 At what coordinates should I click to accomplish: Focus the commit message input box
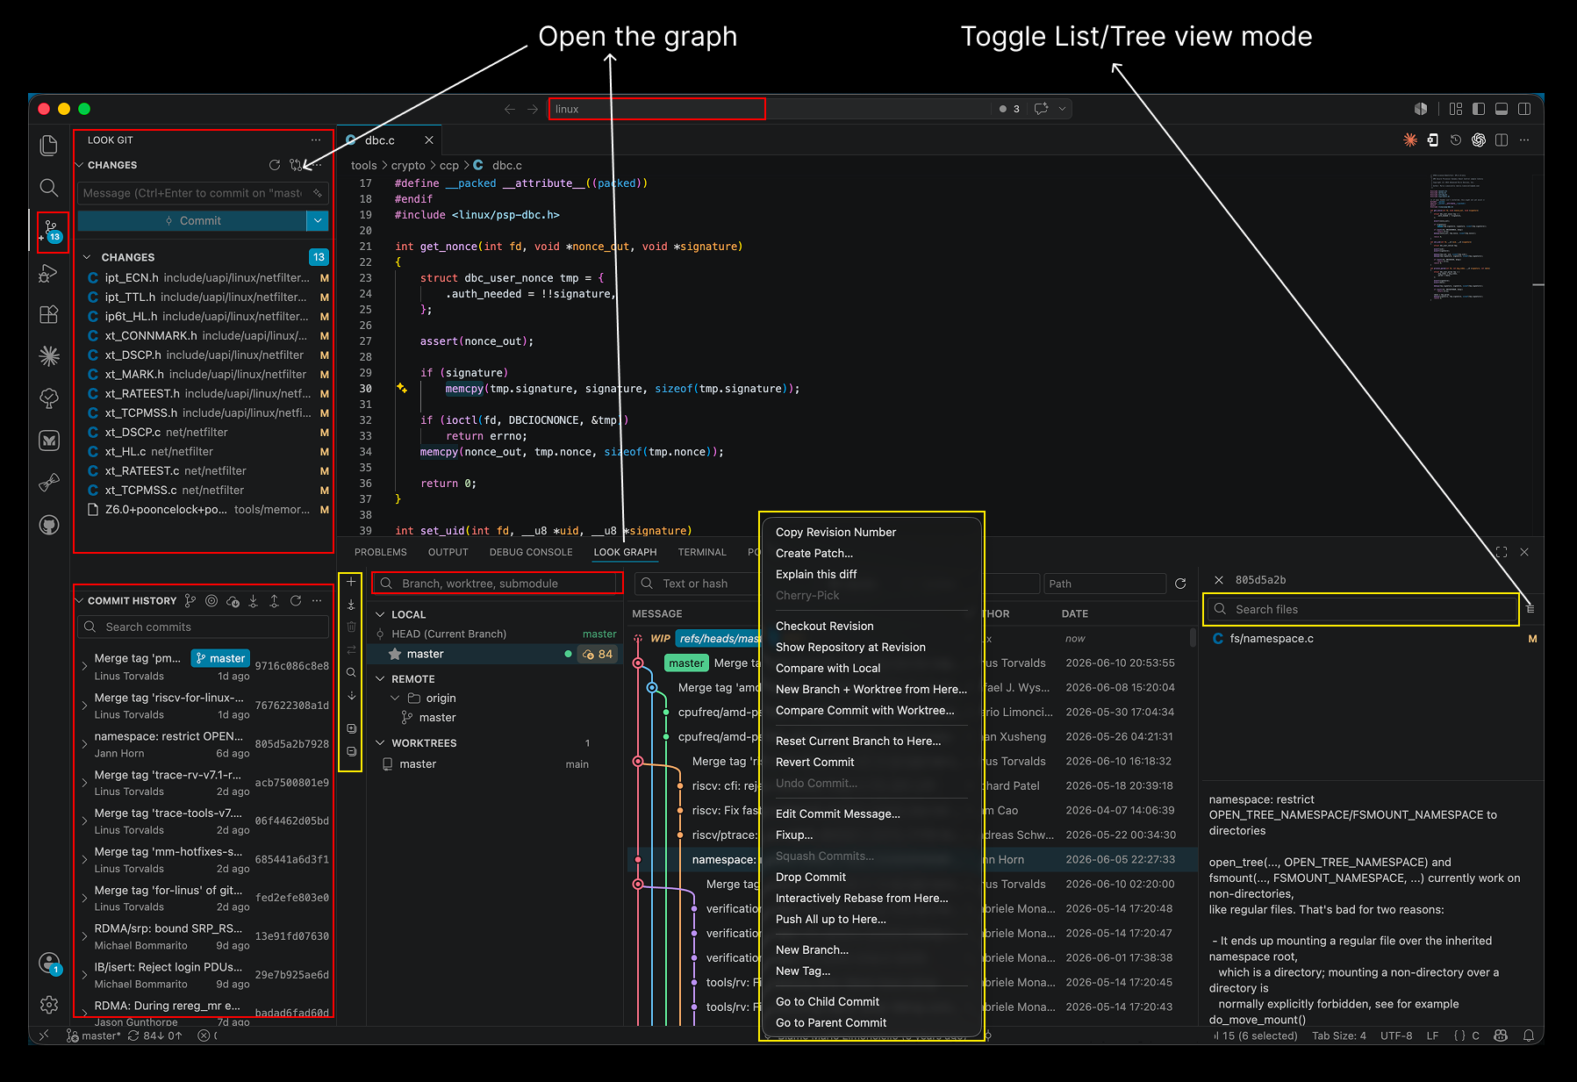[203, 193]
